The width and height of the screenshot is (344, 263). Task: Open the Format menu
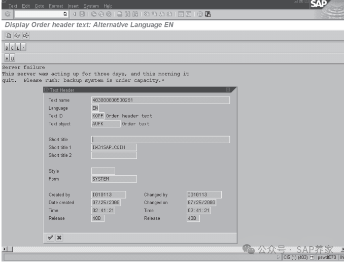[56, 6]
